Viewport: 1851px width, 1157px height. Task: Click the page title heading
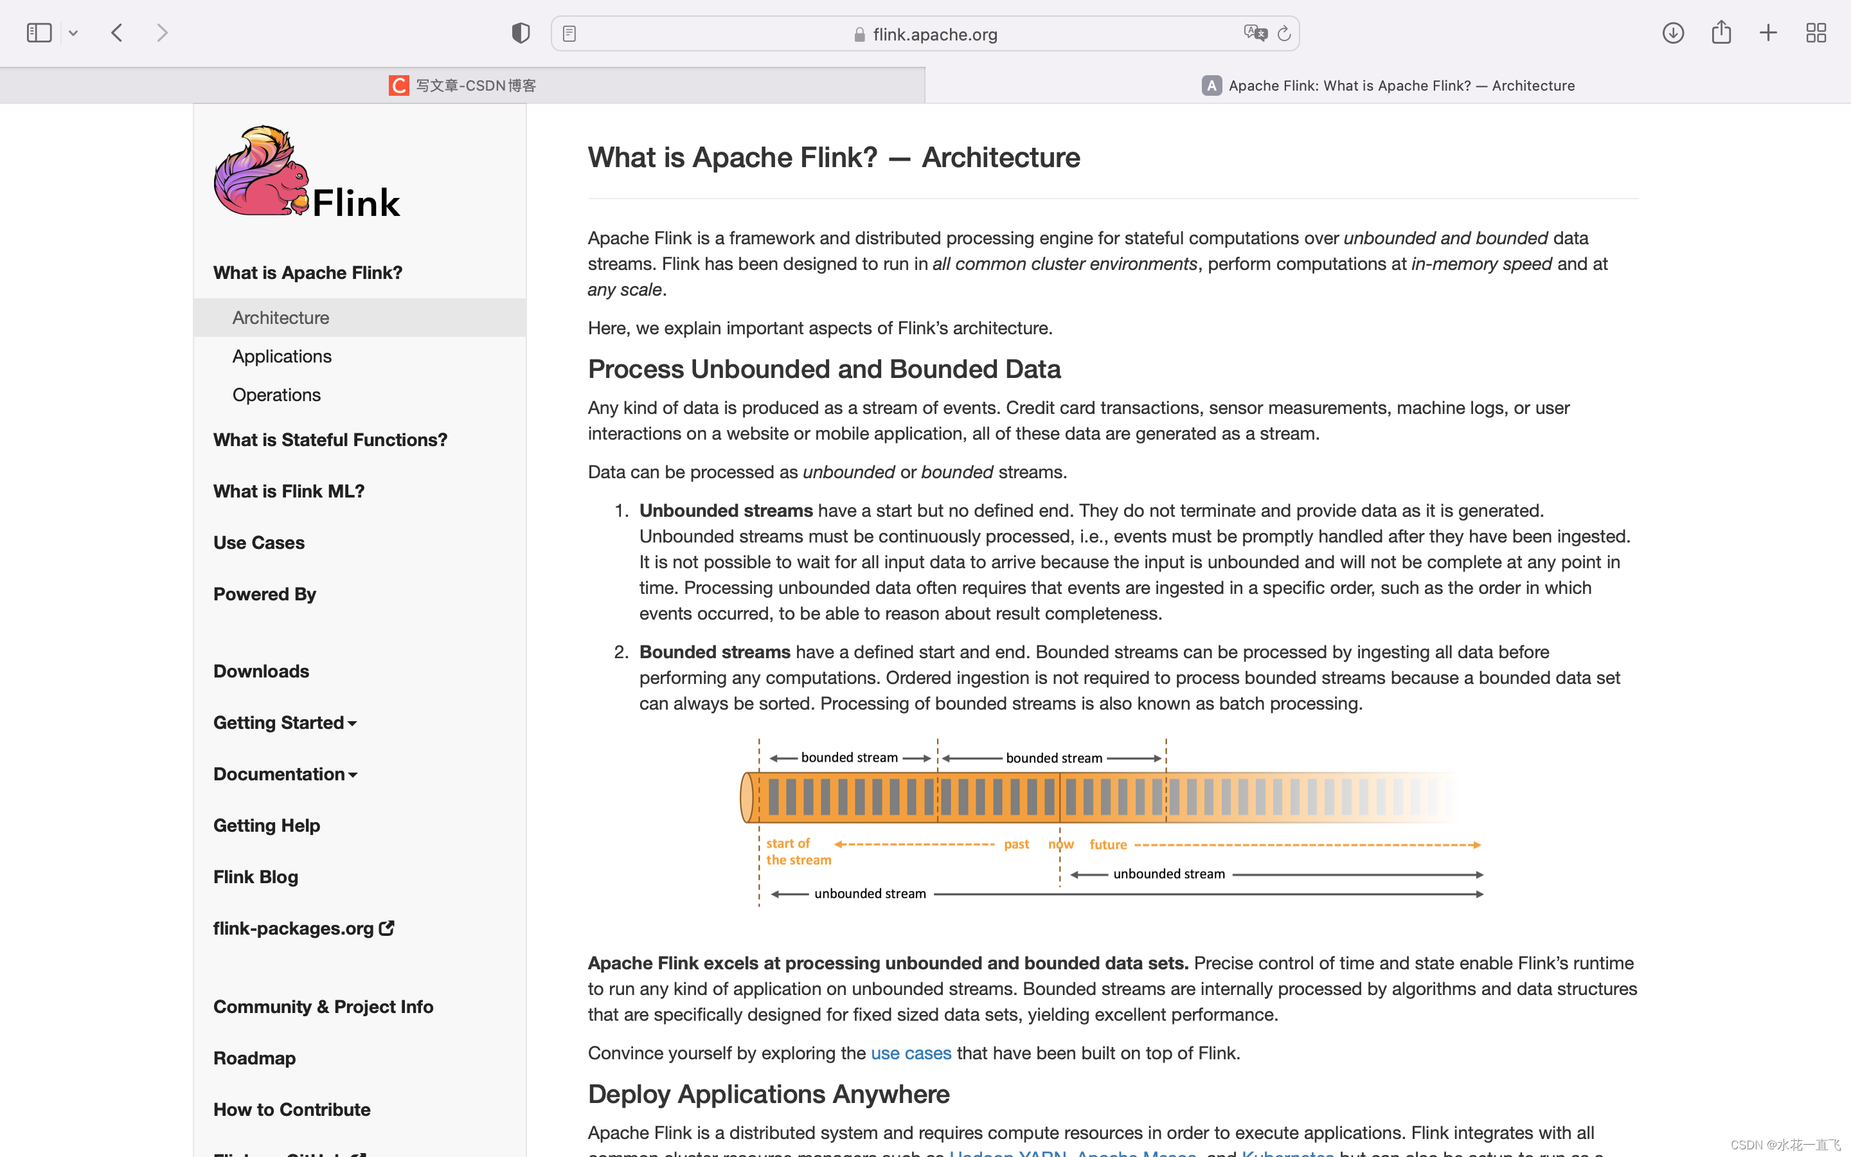click(834, 157)
